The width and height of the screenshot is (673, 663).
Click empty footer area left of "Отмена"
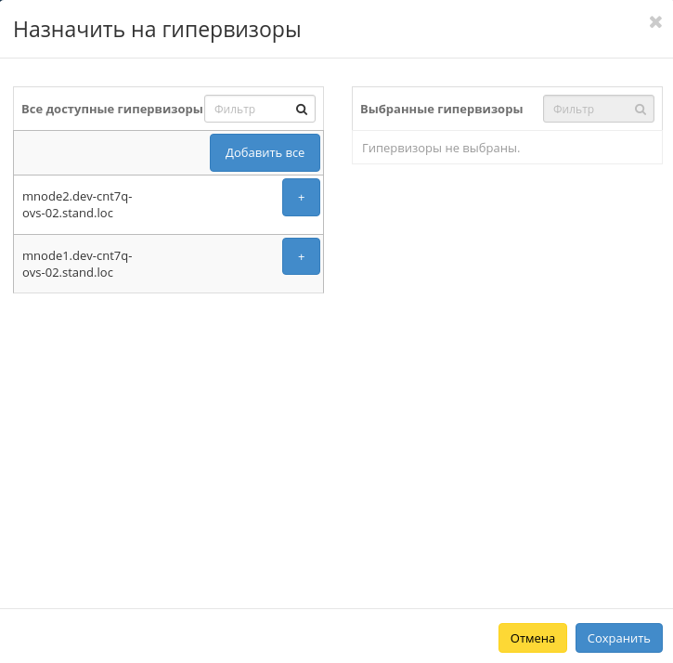pos(251,638)
